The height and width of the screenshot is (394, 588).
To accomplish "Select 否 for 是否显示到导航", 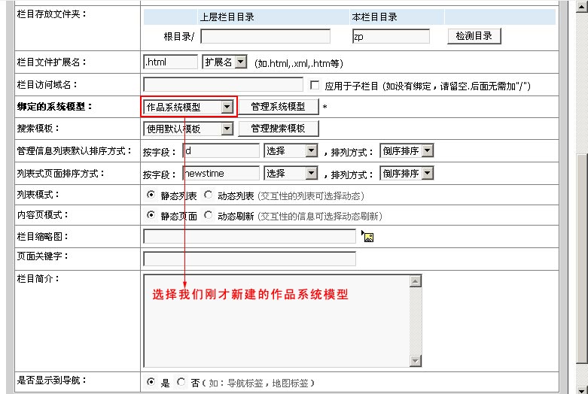I will (x=181, y=382).
